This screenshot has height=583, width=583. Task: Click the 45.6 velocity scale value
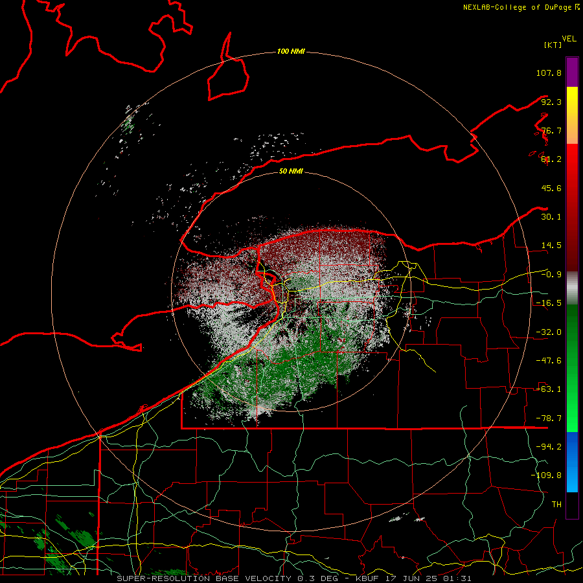[x=551, y=188]
